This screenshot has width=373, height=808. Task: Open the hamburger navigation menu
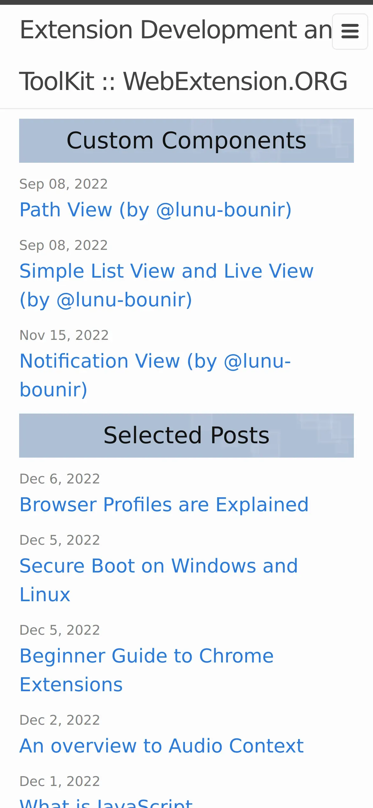pyautogui.click(x=350, y=32)
